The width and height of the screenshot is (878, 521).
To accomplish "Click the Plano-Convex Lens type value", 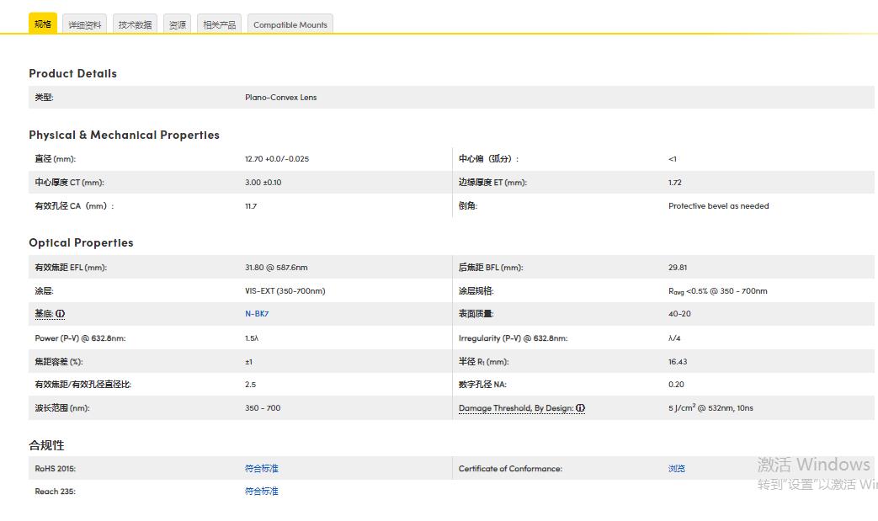I will (281, 98).
